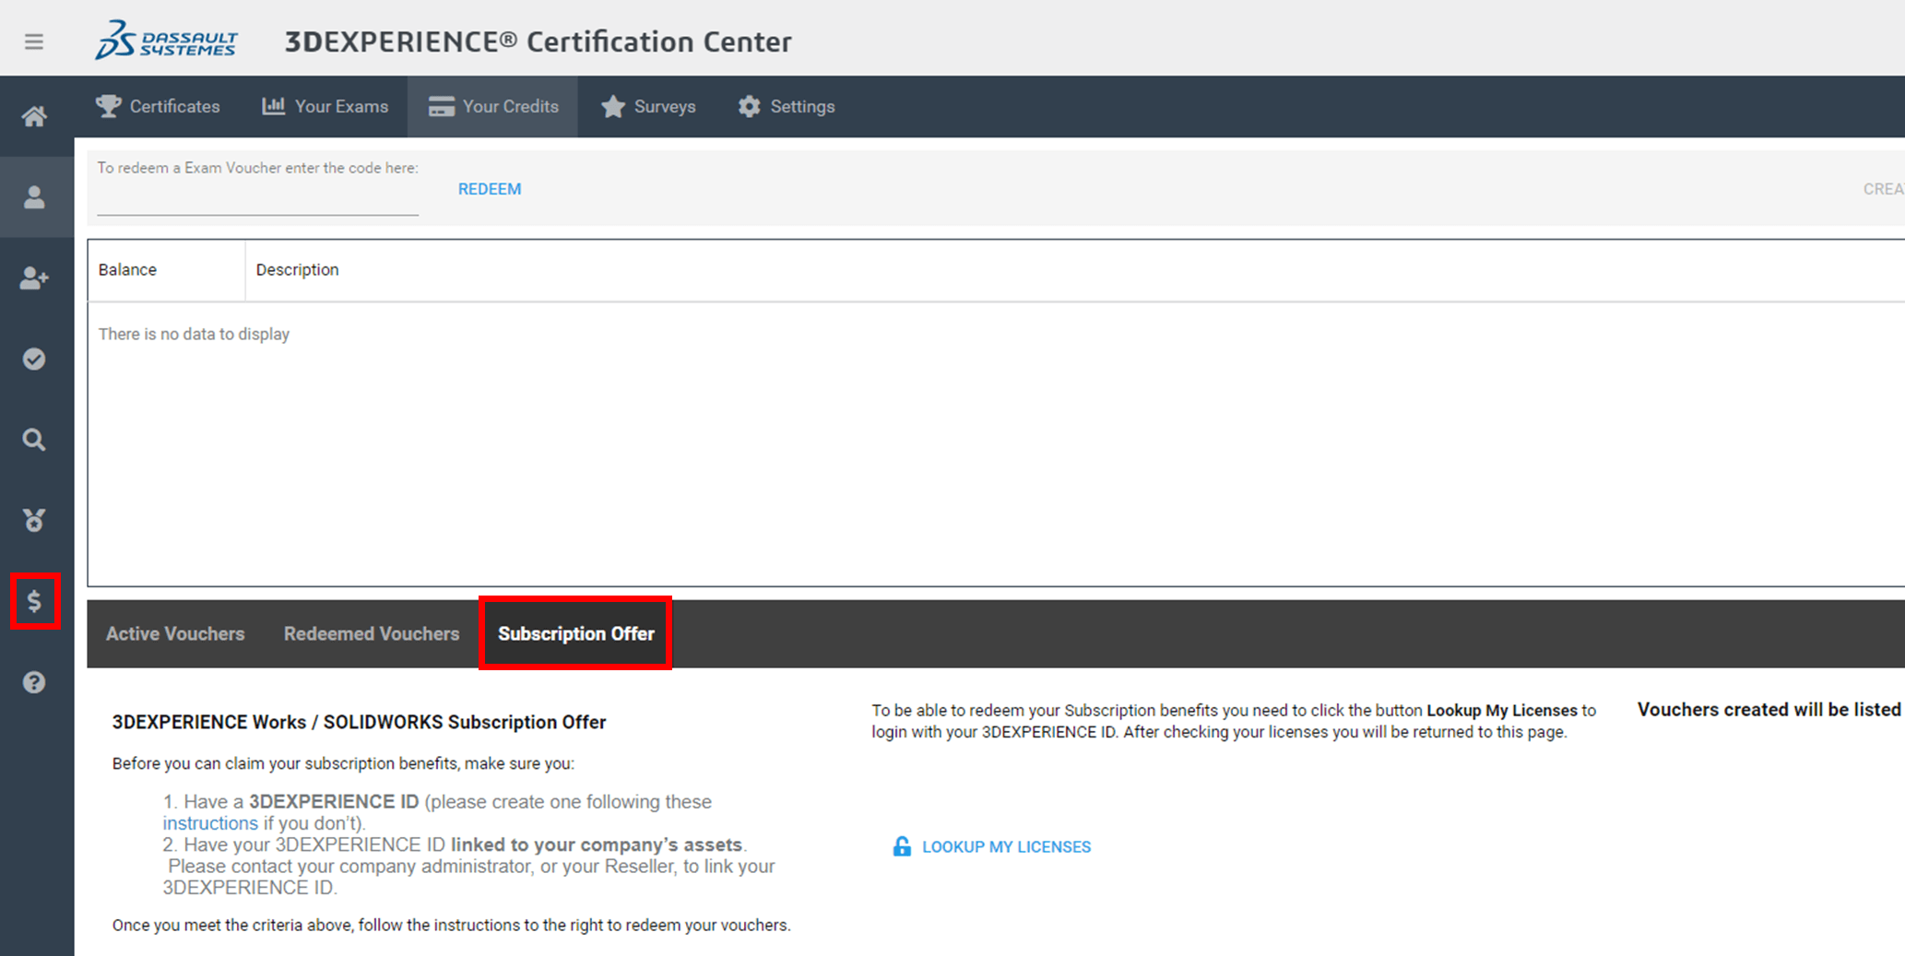Viewport: 1905px width, 956px height.
Task: Click the medal award sidebar icon
Action: tap(34, 520)
